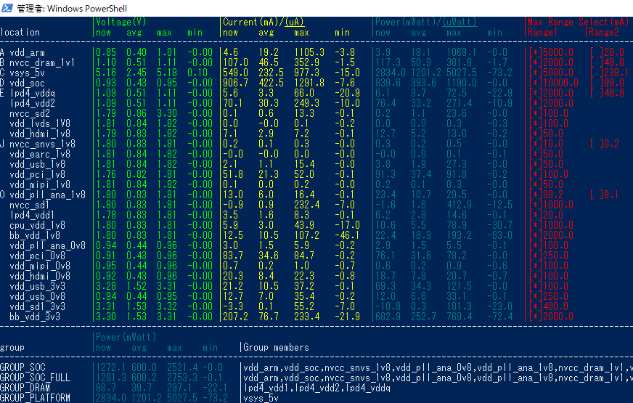Click the PowerShell icon in title bar
Screen dimensions: 633x403
[x=7, y=7]
